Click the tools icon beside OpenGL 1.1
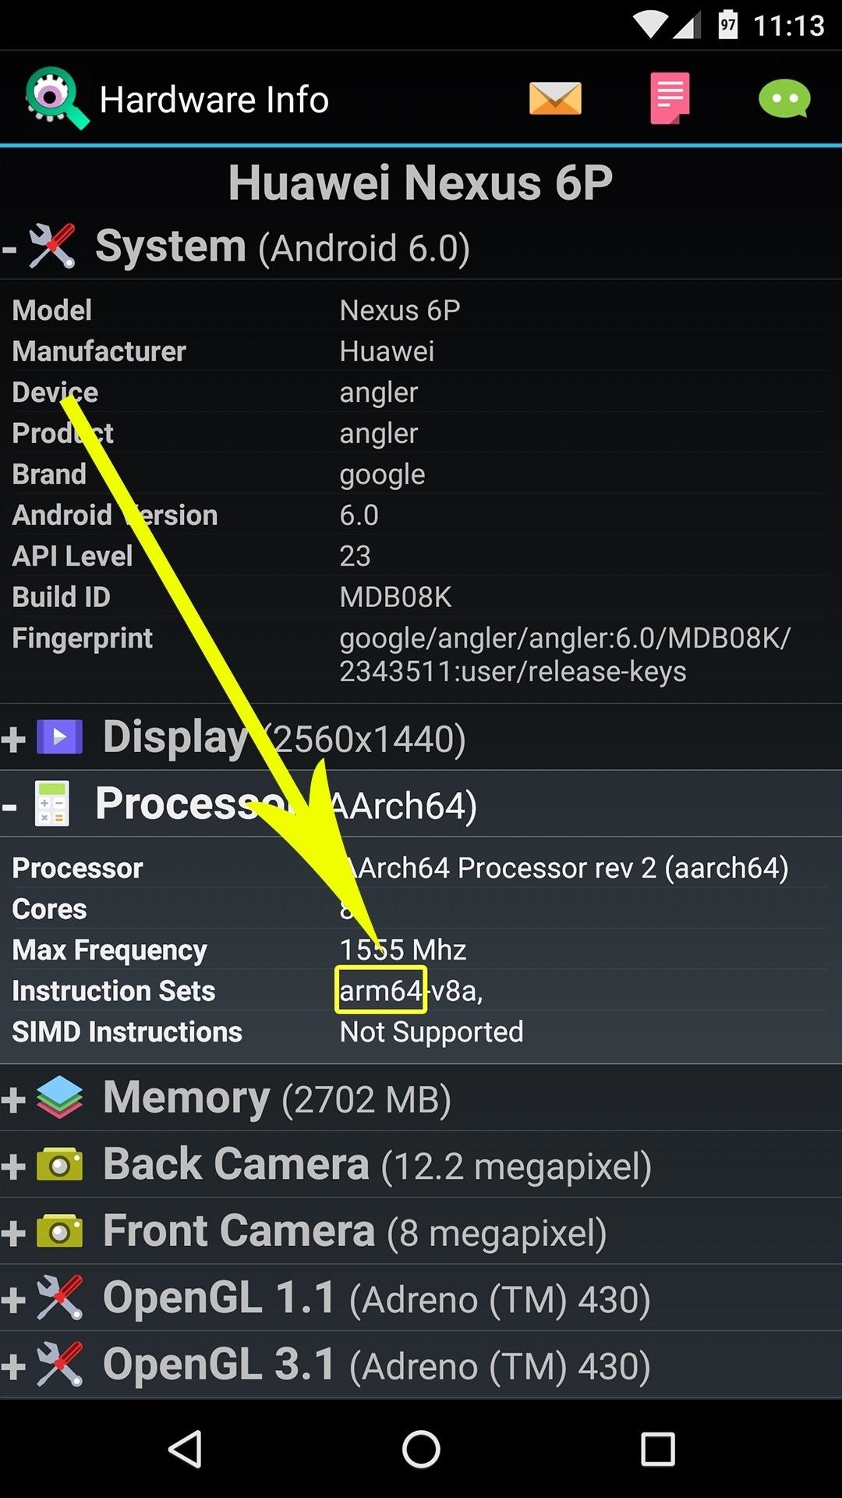Screen dimensions: 842x1498 click(61, 1297)
